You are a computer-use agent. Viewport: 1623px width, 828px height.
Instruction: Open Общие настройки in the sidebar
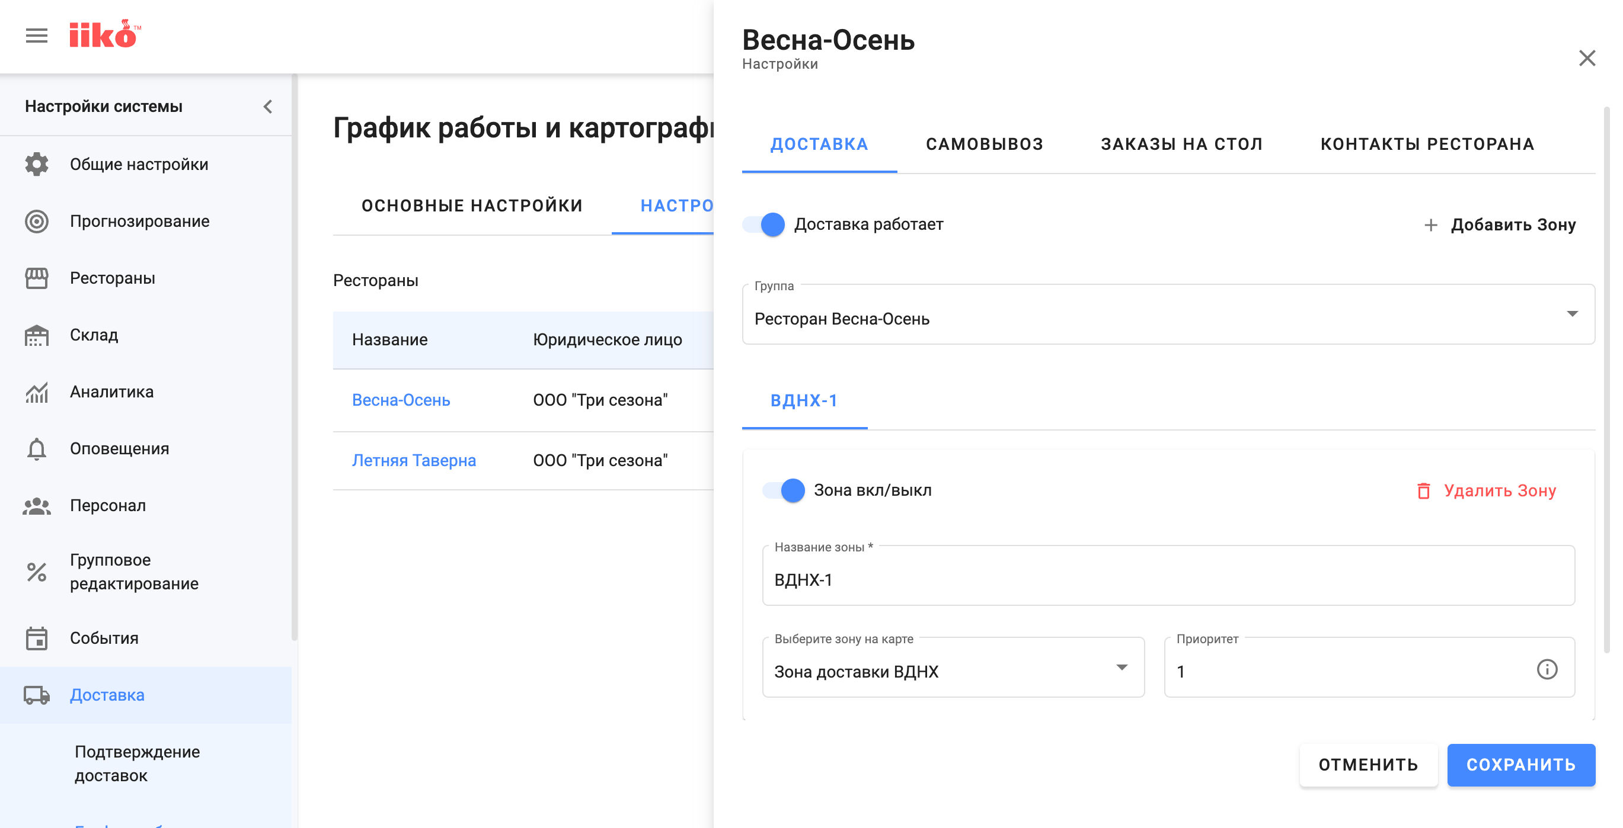pos(139,164)
